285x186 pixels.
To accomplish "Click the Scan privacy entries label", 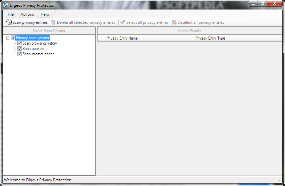I will click(x=30, y=22).
